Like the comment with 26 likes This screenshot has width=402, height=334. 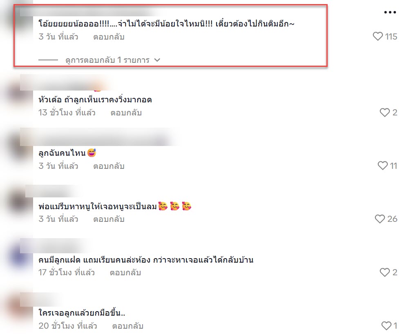click(380, 219)
